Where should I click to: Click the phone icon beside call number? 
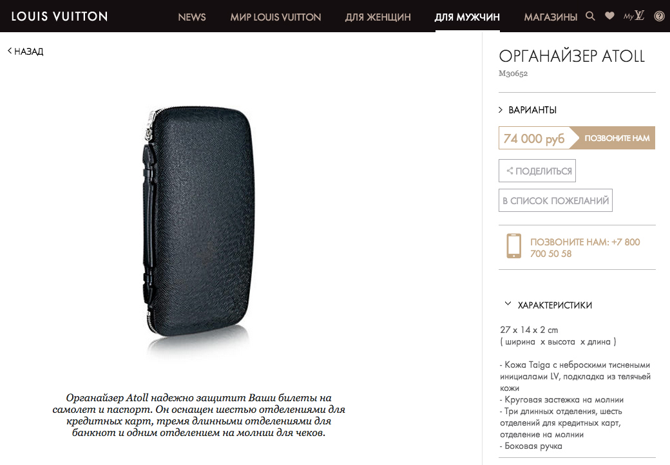(x=513, y=246)
